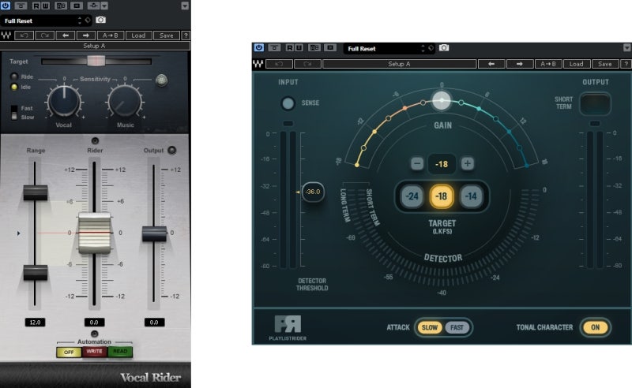Click Load button in Playlist Rider
This screenshot has height=388, width=632.
(x=577, y=64)
